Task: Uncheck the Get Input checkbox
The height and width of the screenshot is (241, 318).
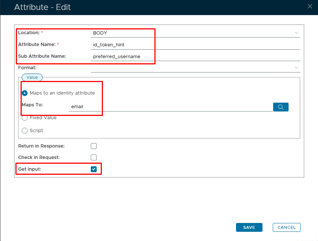Action: [94, 169]
